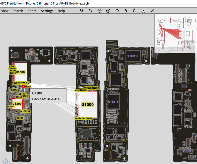Fit board to view icon

tap(143, 11)
